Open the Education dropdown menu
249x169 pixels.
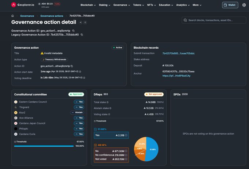[166, 5]
